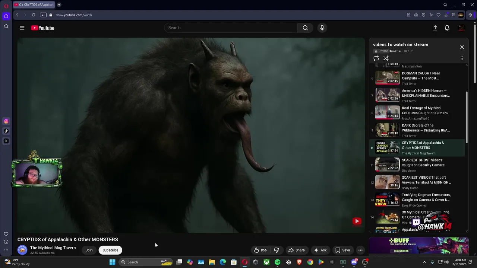Open Windows Start menu
477x268 pixels.
(x=112, y=262)
